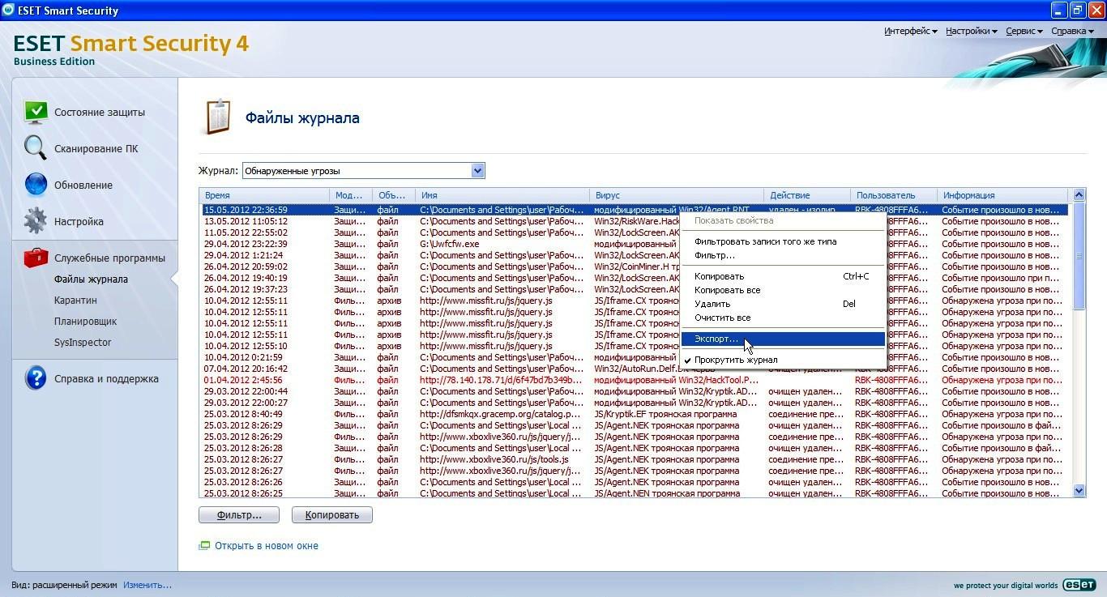
Task: Open the Сервис menu dropdown
Action: (1024, 31)
